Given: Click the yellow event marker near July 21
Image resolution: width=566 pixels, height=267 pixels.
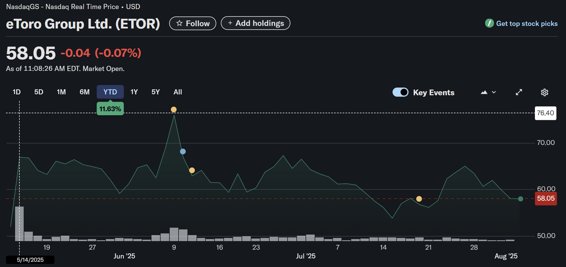Looking at the screenshot, I should [419, 199].
